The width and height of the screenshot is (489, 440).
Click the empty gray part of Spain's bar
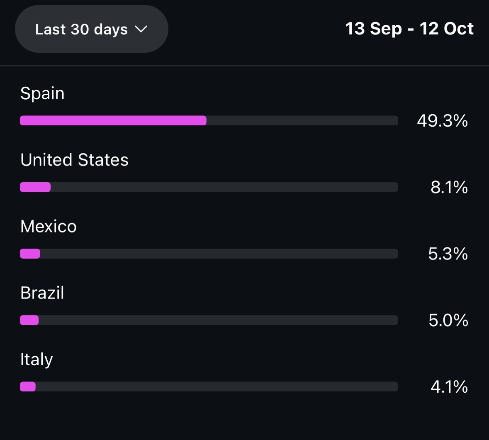tap(302, 121)
